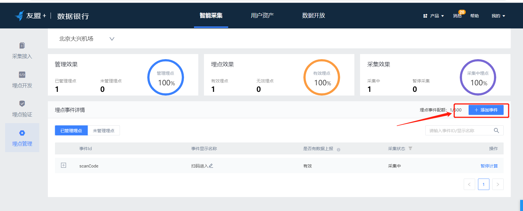Click the 采集中埋点 100% progress ring
This screenshot has width=523, height=211.
(478, 77)
